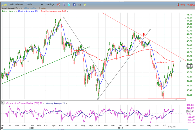Open the Settings menu
Viewport: 195px width, 132px height.
pos(50,4)
